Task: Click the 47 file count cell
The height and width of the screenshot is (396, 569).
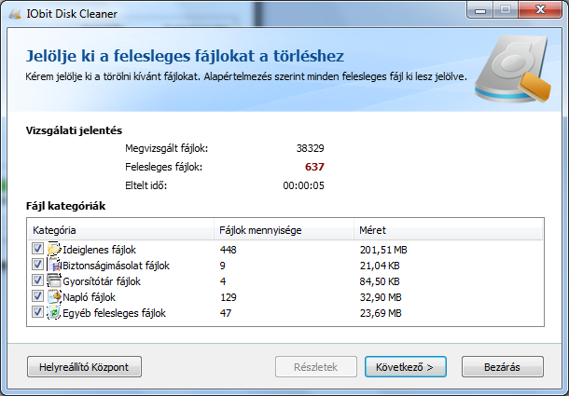Action: pyautogui.click(x=226, y=313)
